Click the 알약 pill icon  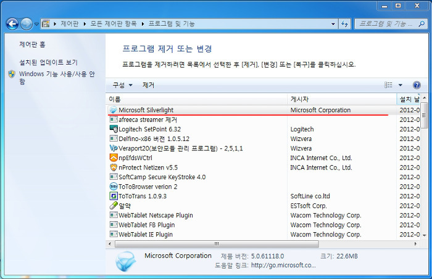113,206
